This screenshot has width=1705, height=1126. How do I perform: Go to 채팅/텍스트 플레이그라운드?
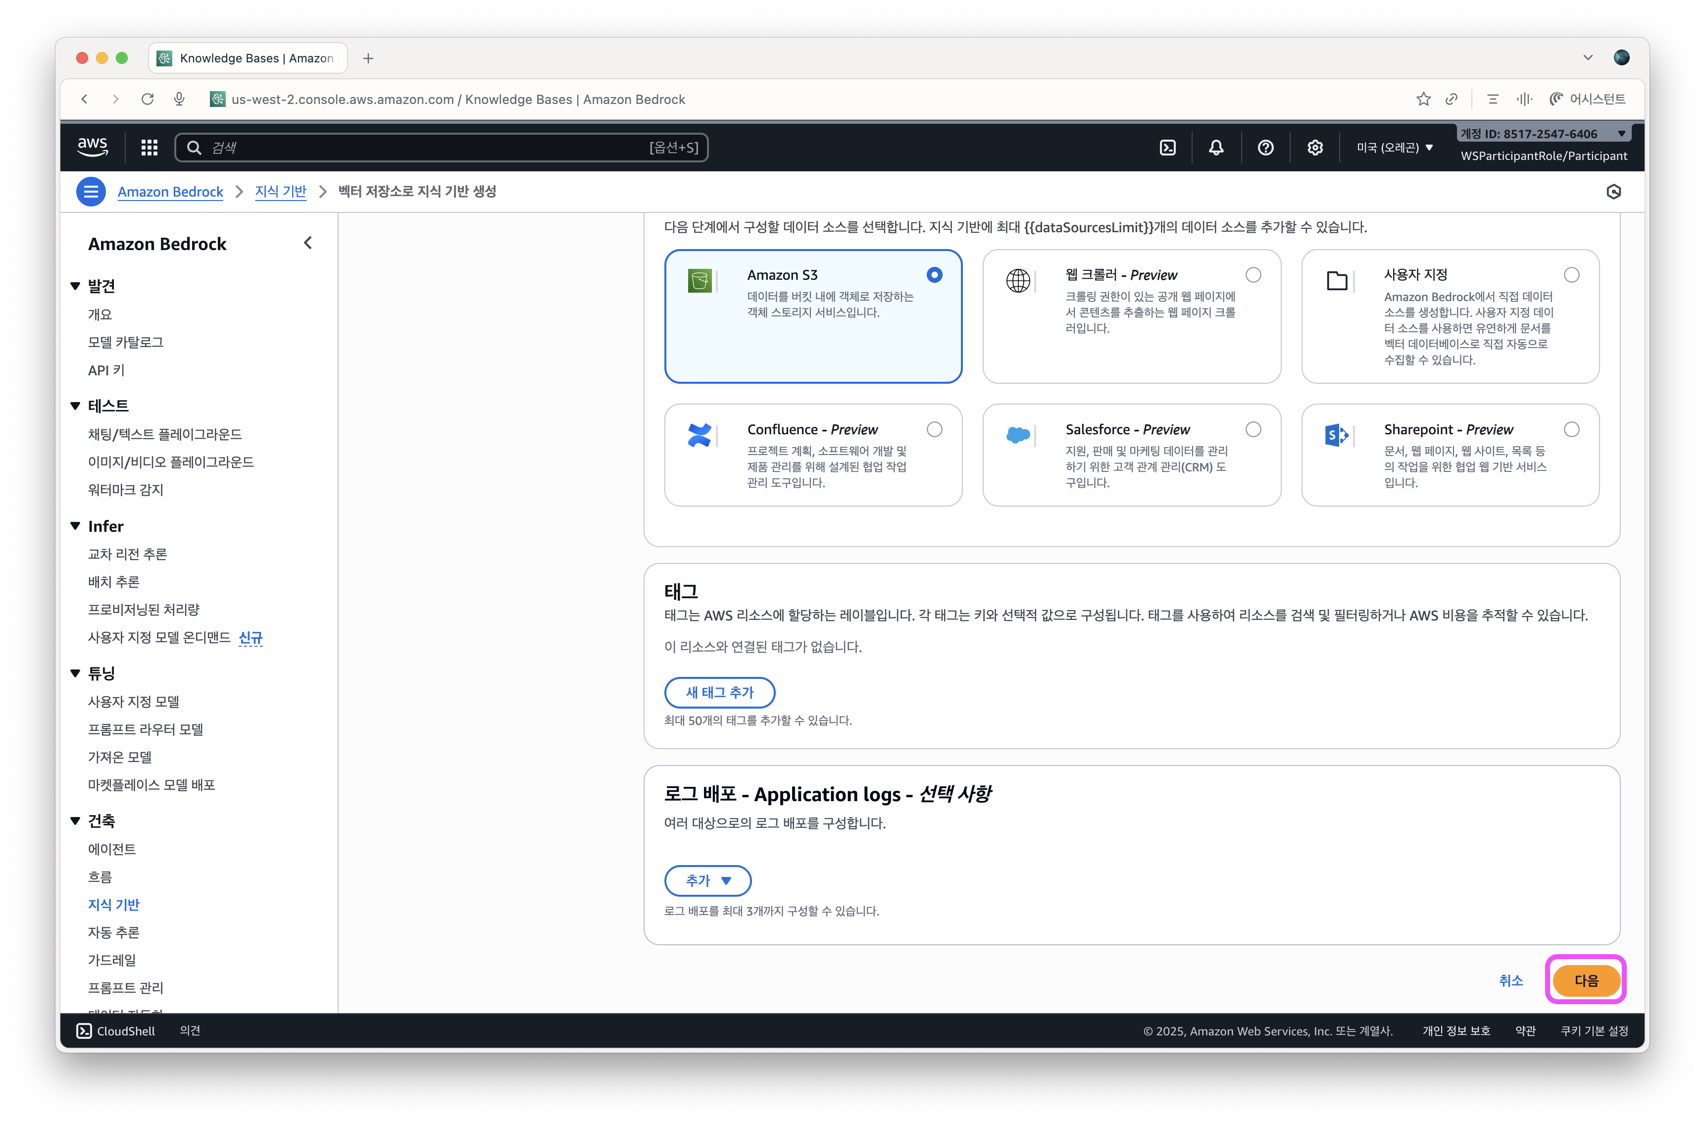point(164,434)
